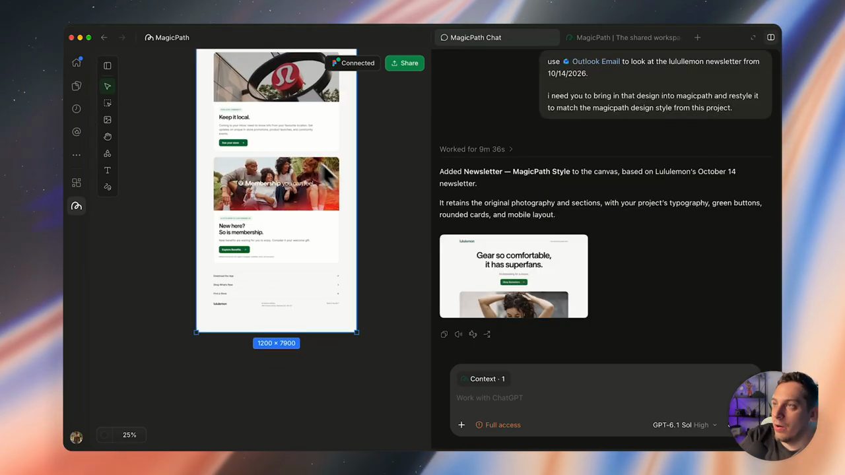Click the Figma Connected status button
Image resolution: width=845 pixels, height=475 pixels.
click(x=353, y=63)
